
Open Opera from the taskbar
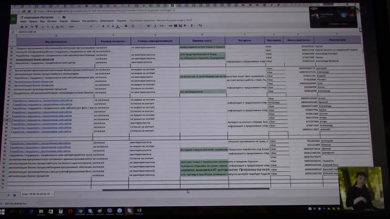71,211
